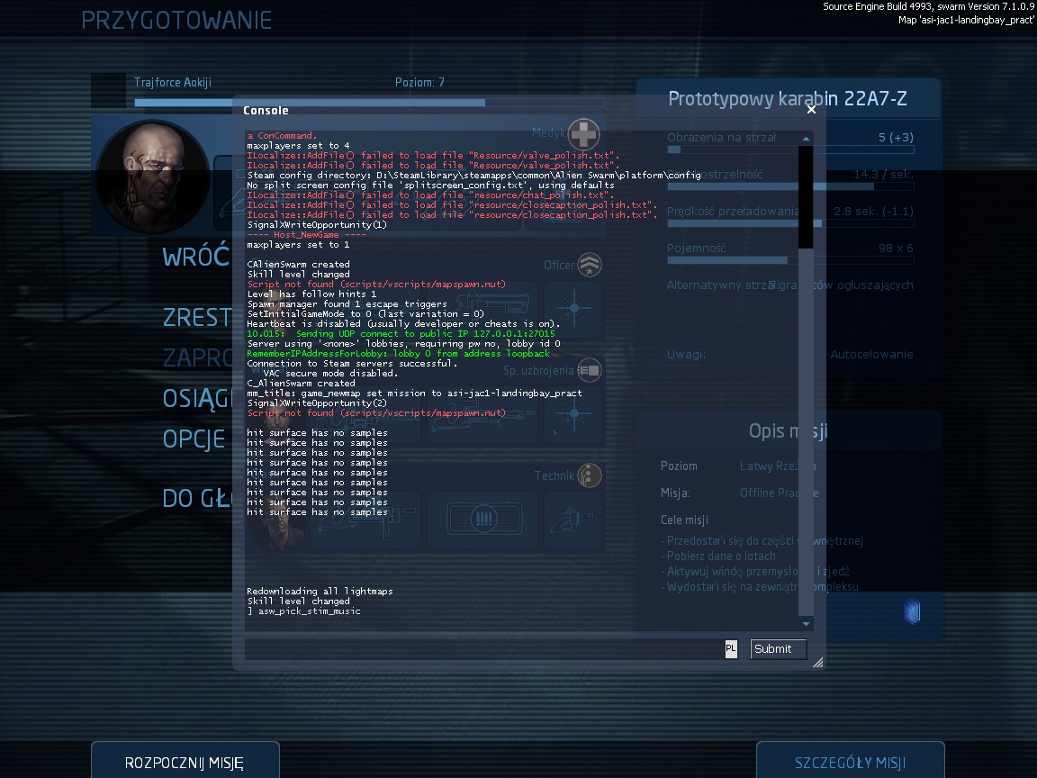The width and height of the screenshot is (1037, 778).
Task: Click the glowing blue chip icon
Action: point(912,611)
